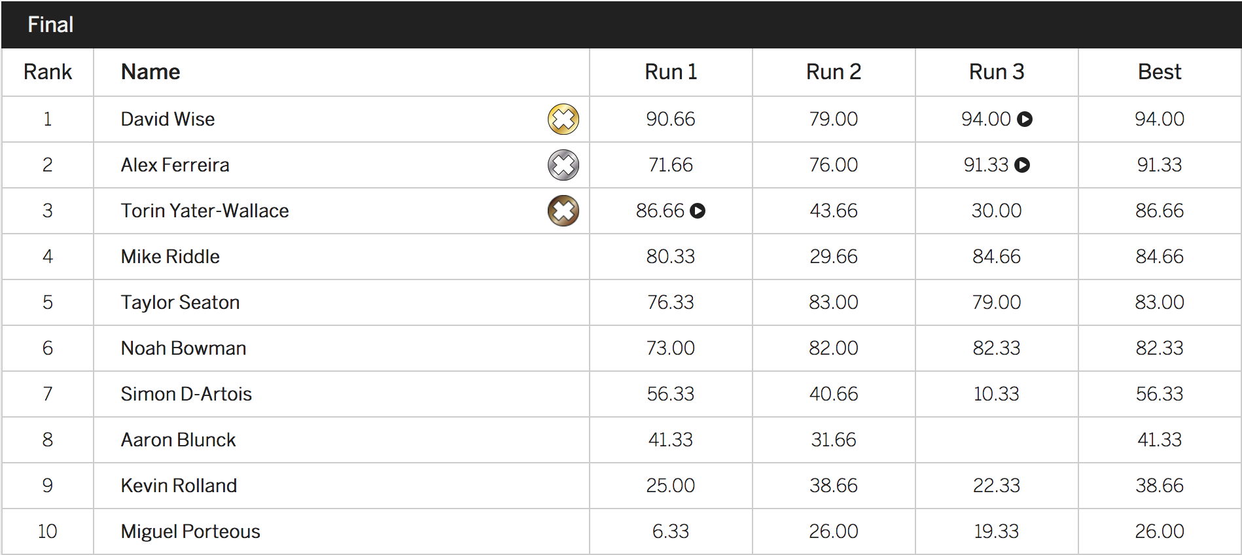The image size is (1242, 555).
Task: Click Torin Yater-Wallace's bronze medal icon
Action: tap(563, 211)
